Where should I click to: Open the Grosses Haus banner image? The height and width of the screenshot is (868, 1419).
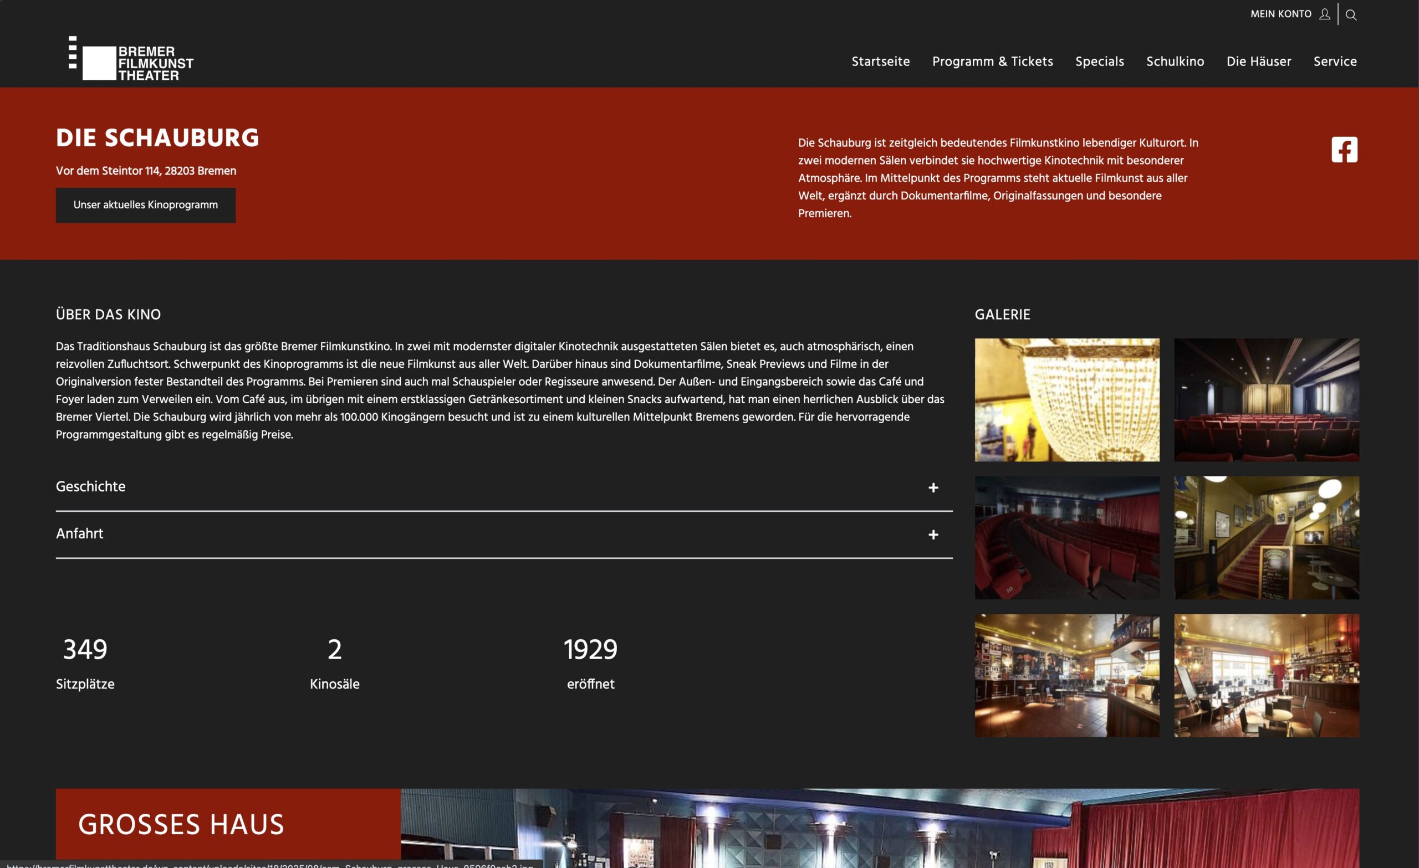click(879, 828)
